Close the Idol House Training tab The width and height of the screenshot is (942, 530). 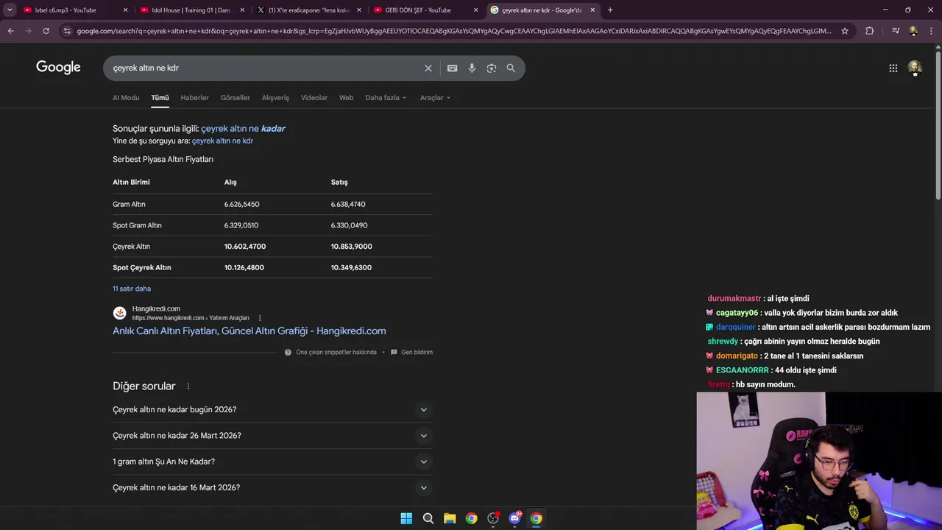242,10
